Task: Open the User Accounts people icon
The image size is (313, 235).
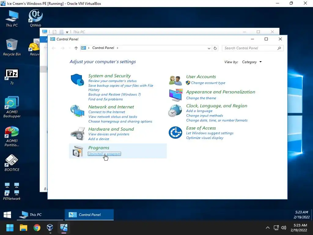Action: click(x=175, y=80)
